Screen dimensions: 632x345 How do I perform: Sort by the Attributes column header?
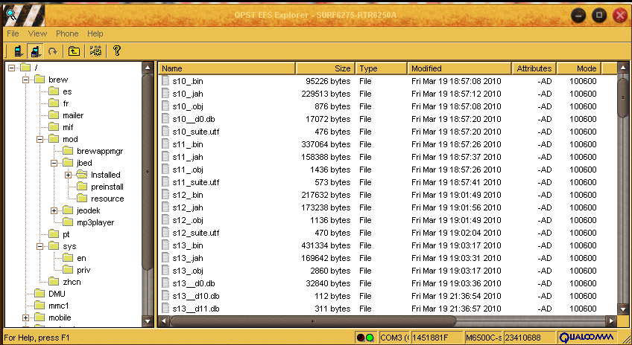tap(534, 68)
